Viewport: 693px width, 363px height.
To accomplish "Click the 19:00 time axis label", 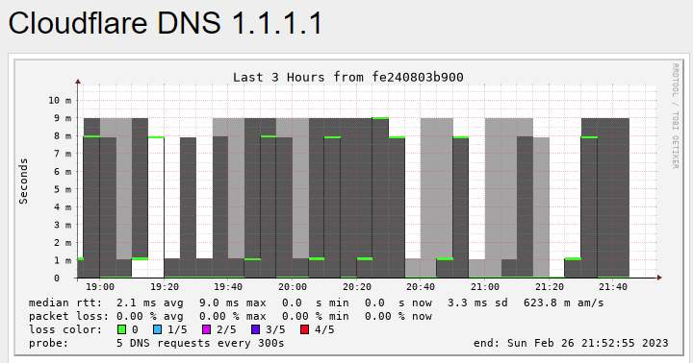I will [x=100, y=287].
